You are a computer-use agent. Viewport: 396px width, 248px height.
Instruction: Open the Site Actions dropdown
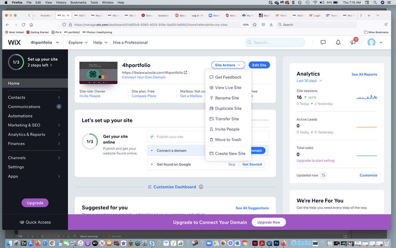[228, 65]
